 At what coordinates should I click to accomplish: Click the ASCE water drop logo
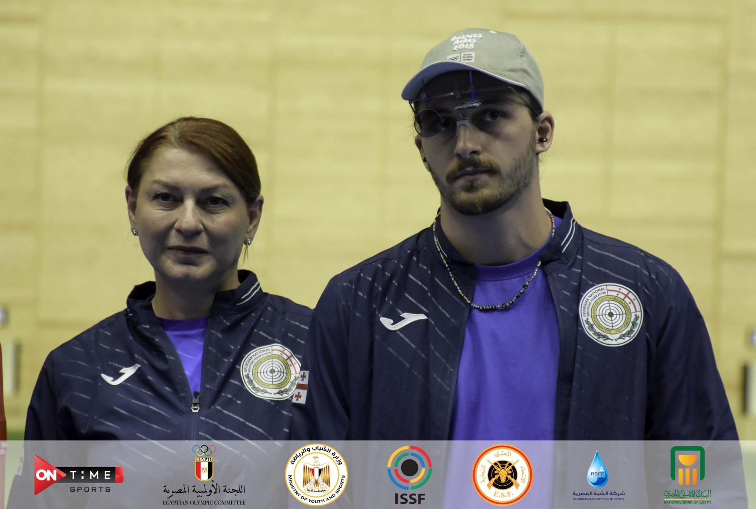597,469
